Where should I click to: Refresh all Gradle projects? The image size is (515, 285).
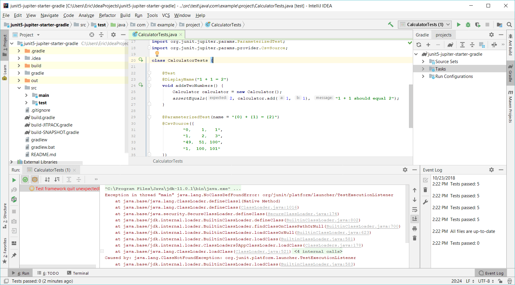coord(419,45)
